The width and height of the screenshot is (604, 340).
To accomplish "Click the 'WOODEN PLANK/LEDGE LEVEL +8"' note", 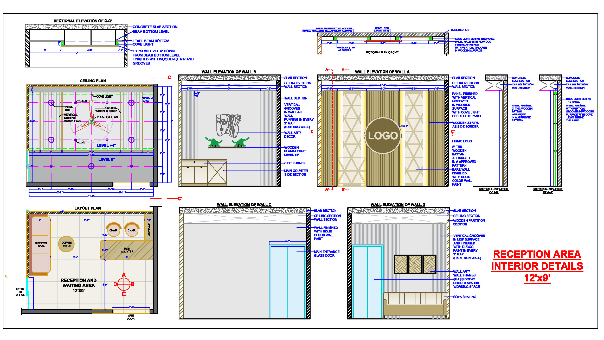I will [295, 151].
